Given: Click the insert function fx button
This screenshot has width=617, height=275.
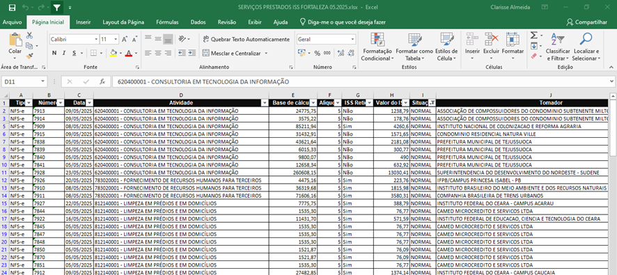Looking at the screenshot, I should pyautogui.click(x=102, y=82).
